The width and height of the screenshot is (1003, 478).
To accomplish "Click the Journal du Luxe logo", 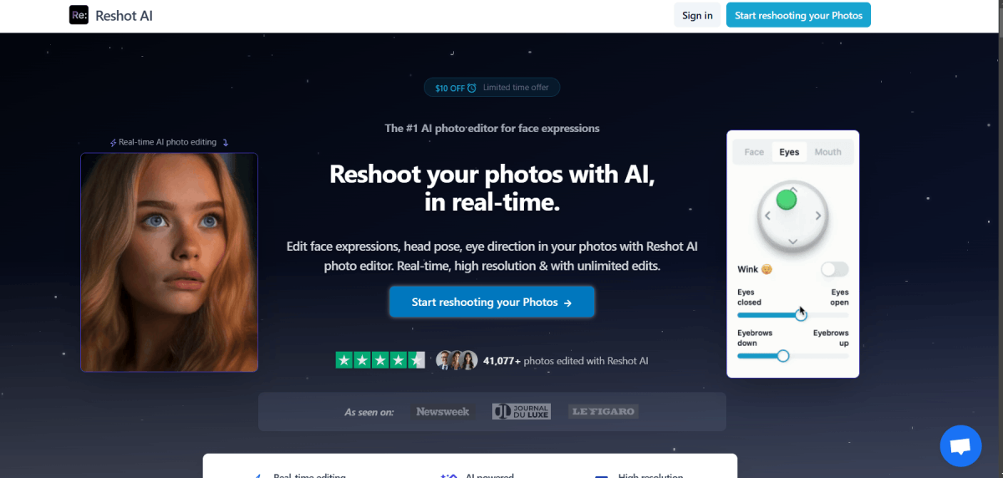I will (522, 411).
